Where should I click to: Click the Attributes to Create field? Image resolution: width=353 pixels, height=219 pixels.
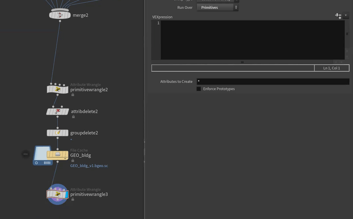(272, 82)
